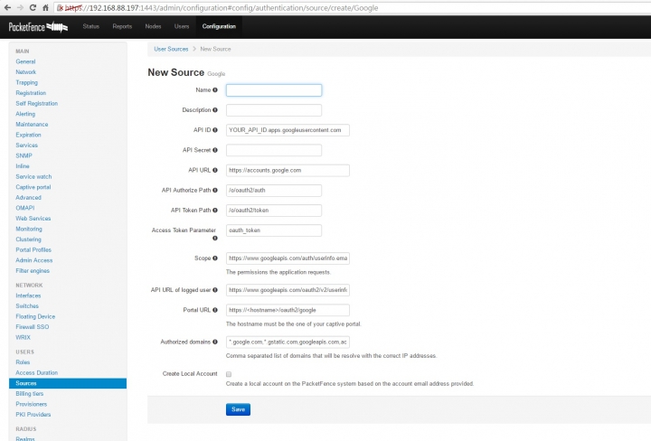The image size is (651, 441).
Task: Show help icon under Access Token Parameter
Action: pos(215,239)
